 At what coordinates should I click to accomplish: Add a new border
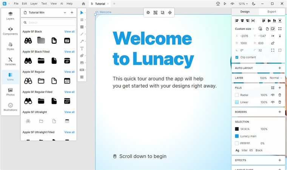click(x=280, y=112)
